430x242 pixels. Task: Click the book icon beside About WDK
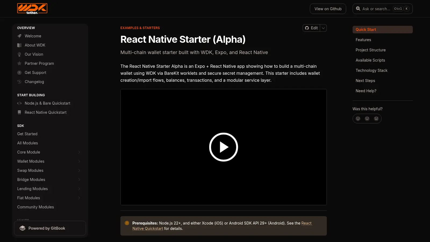[19, 45]
